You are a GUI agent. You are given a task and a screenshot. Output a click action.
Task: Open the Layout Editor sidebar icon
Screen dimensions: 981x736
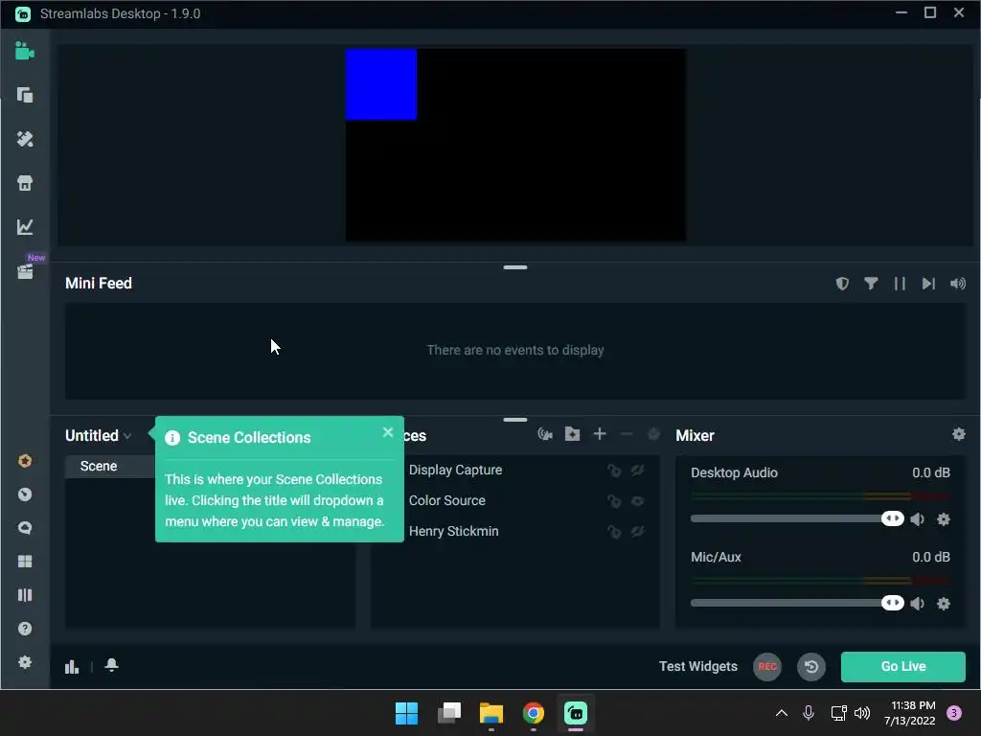pos(24,95)
